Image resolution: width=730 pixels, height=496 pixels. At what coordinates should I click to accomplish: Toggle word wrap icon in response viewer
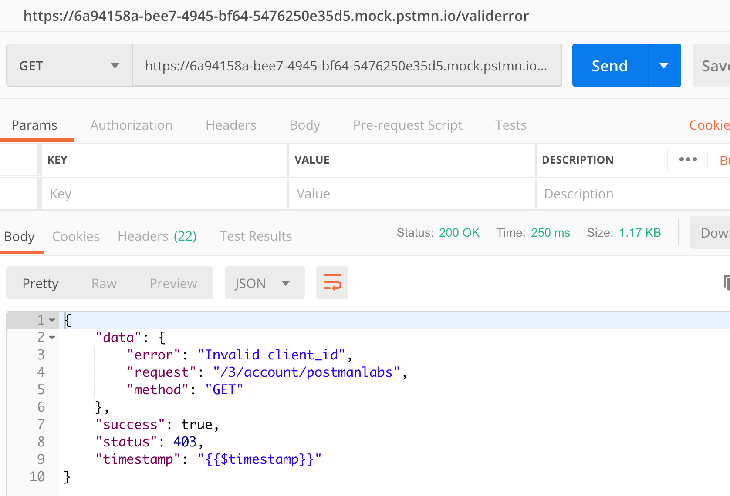tap(332, 283)
